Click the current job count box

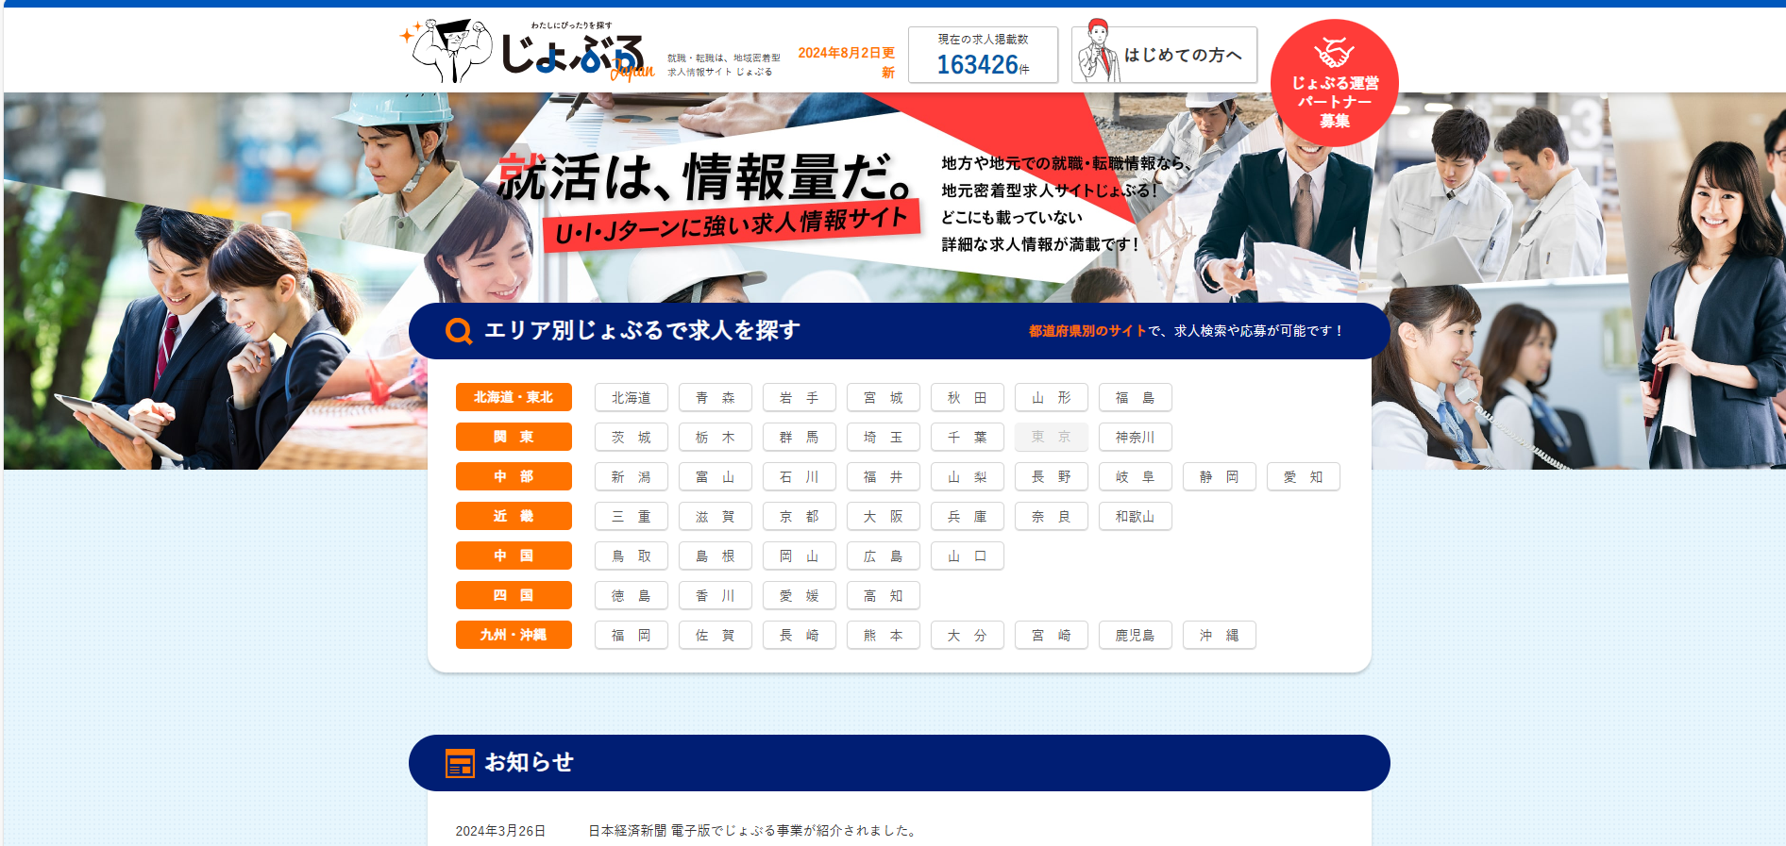pos(983,55)
